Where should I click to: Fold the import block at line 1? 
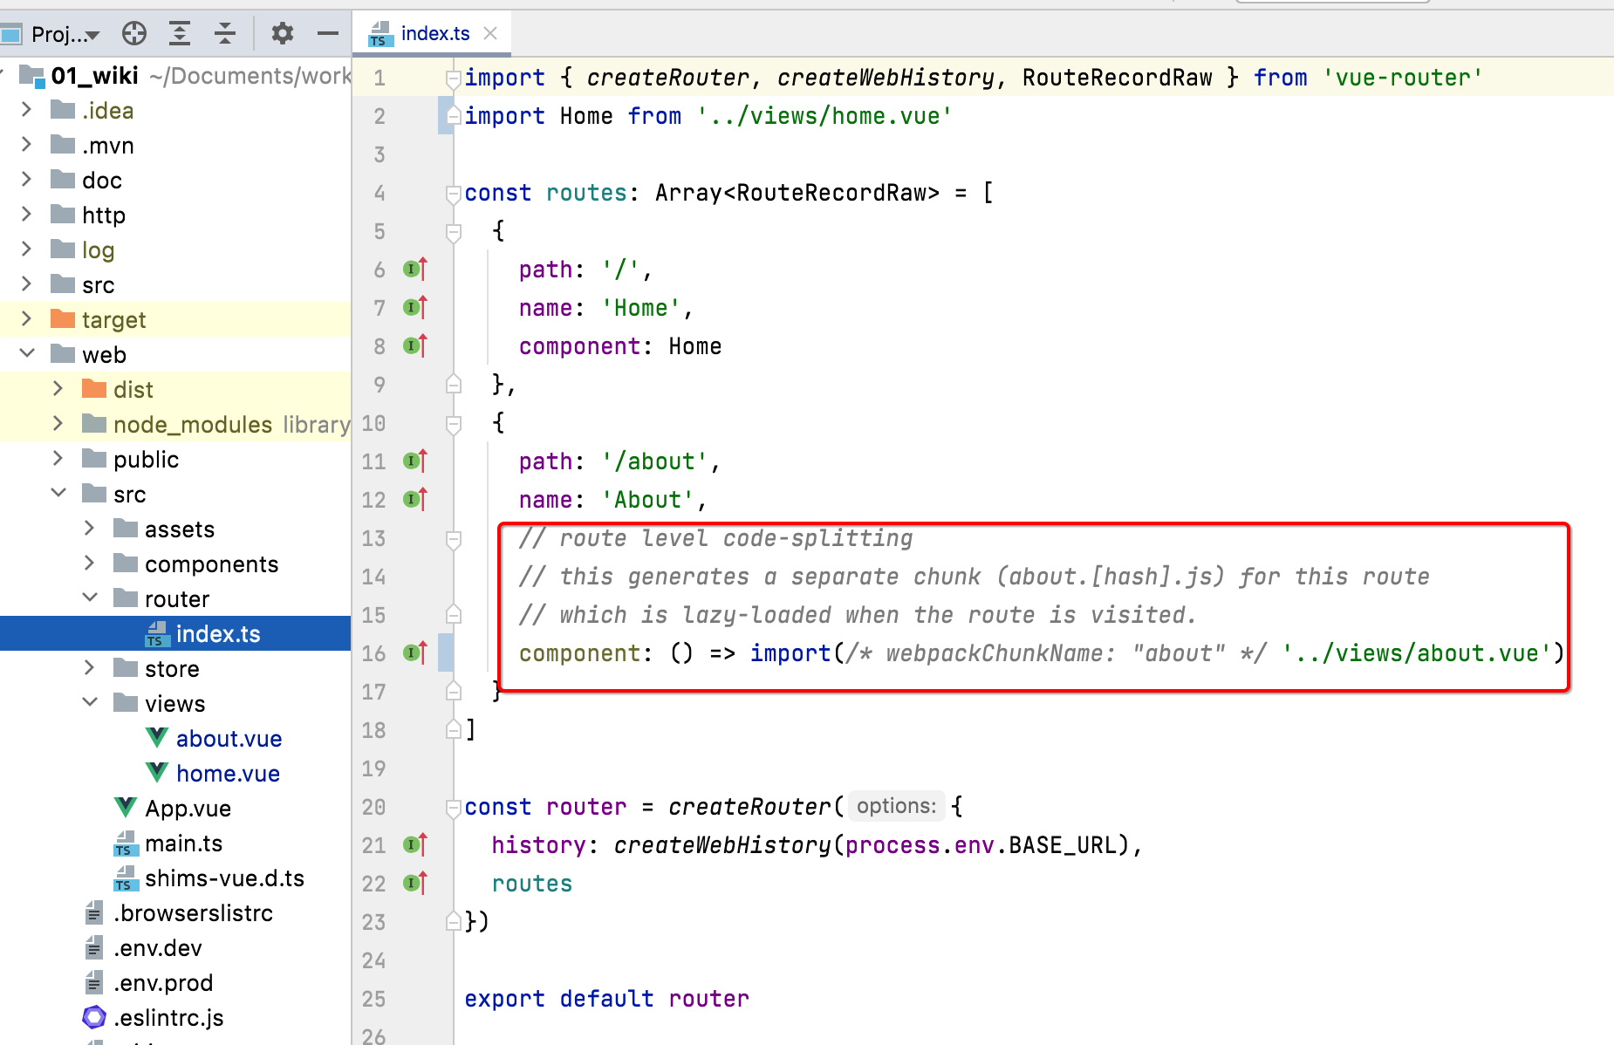click(453, 79)
